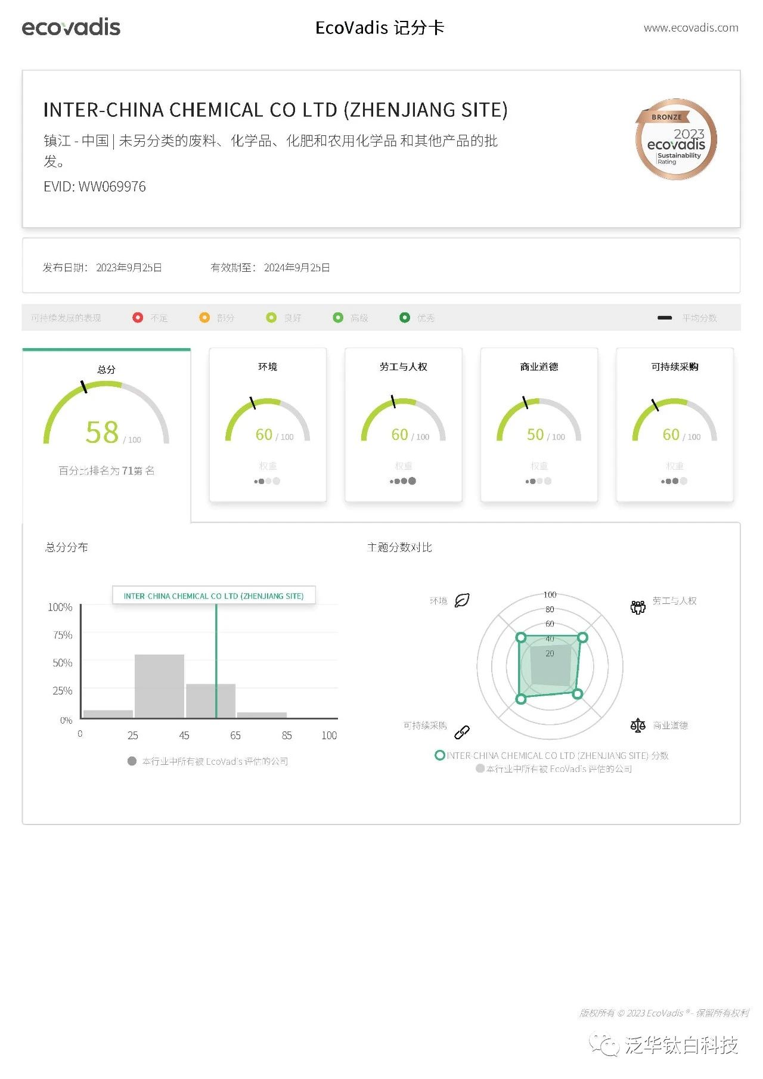Open the www.ecovadis.com link
763x1079 pixels.
(691, 27)
